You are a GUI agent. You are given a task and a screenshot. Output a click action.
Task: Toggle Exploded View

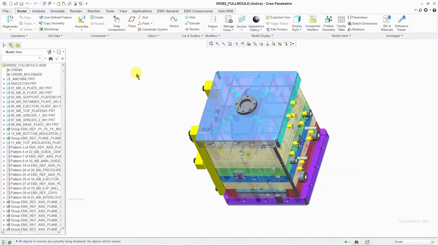point(278,17)
